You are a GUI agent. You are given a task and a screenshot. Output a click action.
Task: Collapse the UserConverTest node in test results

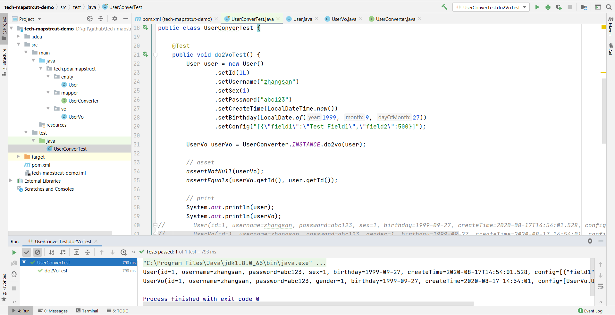click(x=24, y=262)
